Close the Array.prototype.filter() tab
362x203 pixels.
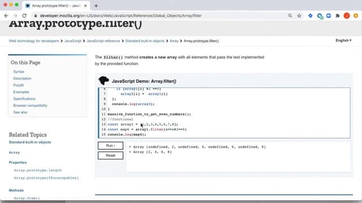[x=85, y=6]
